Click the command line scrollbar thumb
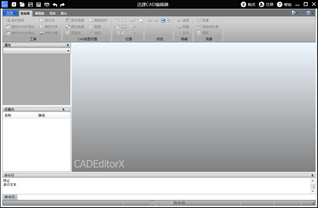The height and width of the screenshot is (208, 318). point(313,186)
